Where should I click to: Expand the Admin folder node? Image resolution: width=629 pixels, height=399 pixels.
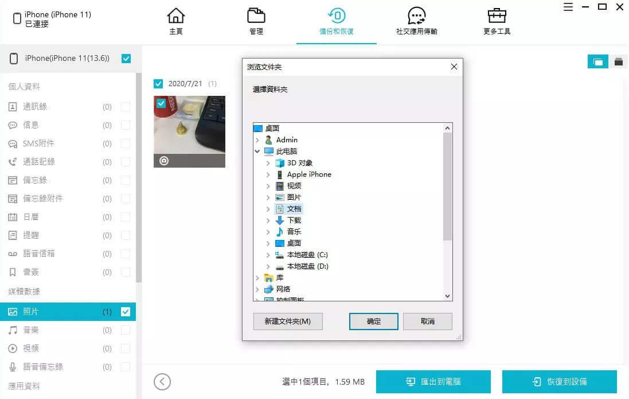pyautogui.click(x=257, y=140)
